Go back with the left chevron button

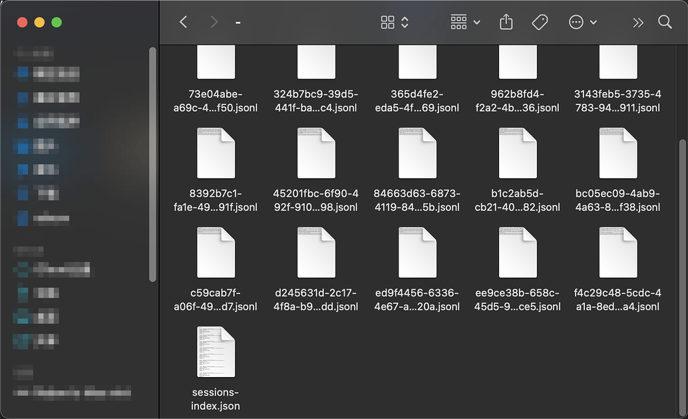pyautogui.click(x=184, y=22)
